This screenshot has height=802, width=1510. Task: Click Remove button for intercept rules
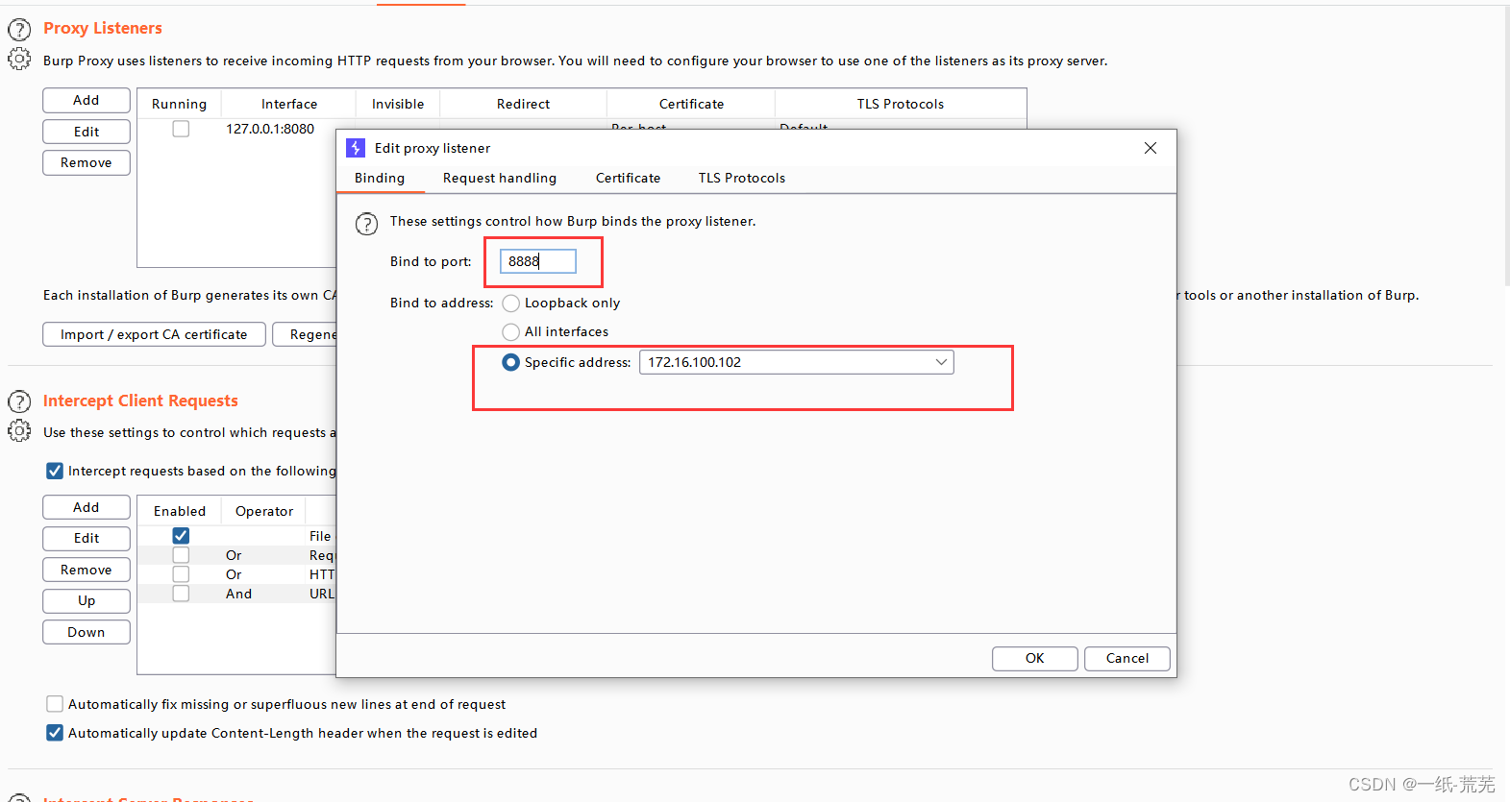coord(87,570)
